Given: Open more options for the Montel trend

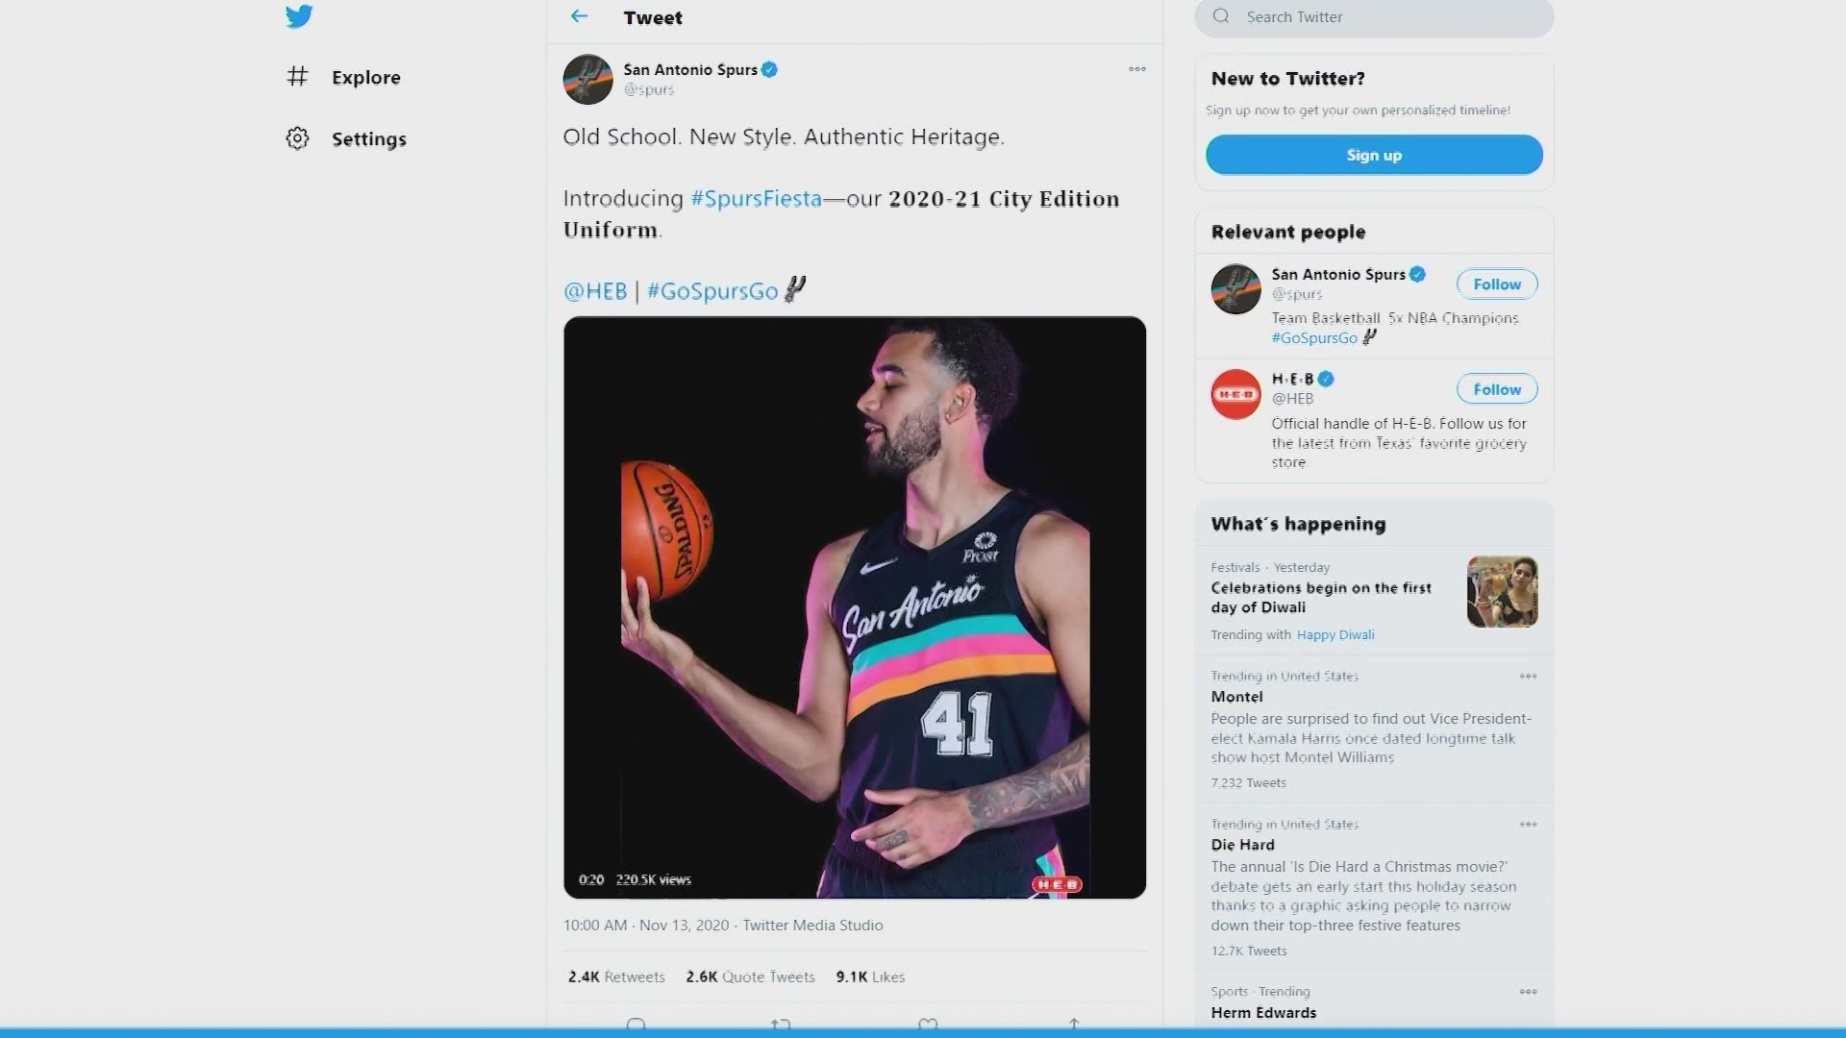Looking at the screenshot, I should 1528,677.
